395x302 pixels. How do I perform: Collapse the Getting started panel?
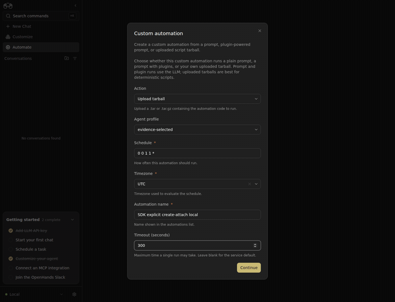pos(72,220)
